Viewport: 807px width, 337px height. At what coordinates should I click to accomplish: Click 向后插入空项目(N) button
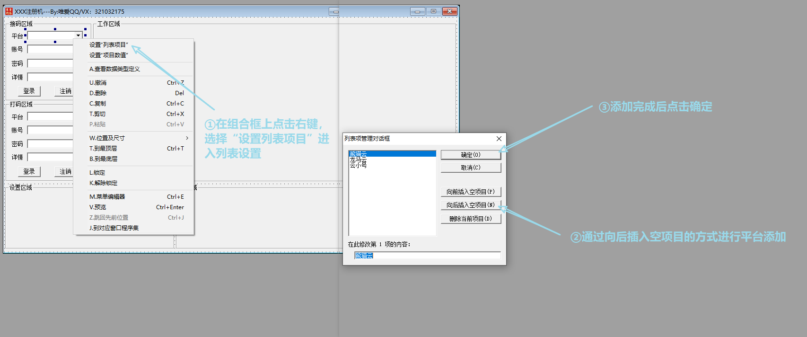coord(471,205)
